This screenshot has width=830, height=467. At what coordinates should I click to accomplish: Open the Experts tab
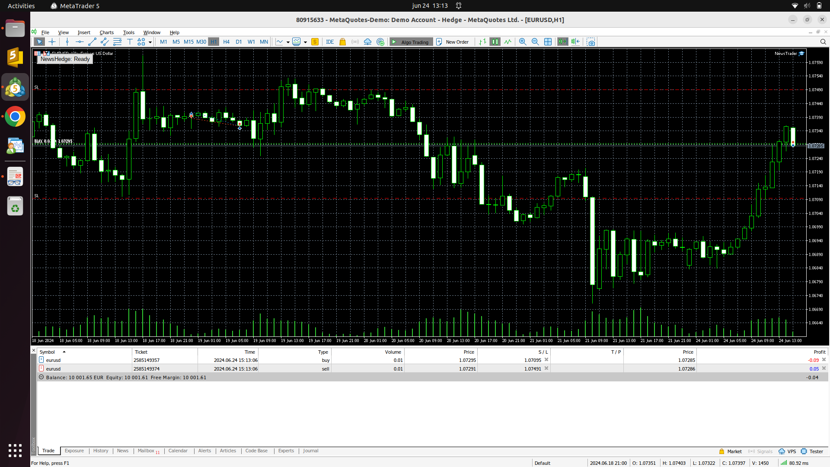(286, 451)
